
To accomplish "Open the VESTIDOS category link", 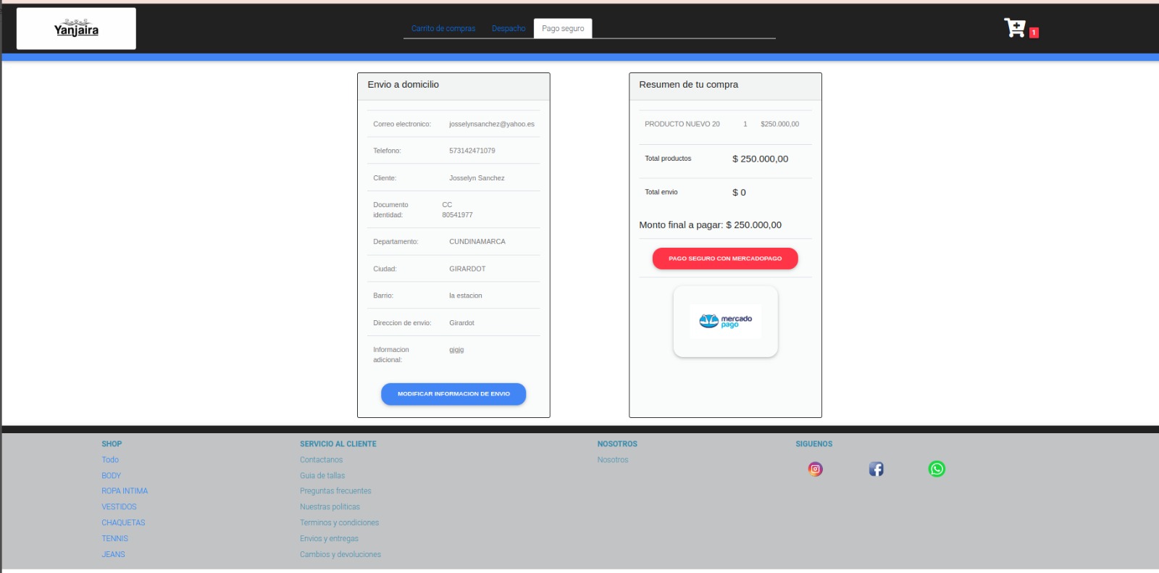I will (x=119, y=507).
